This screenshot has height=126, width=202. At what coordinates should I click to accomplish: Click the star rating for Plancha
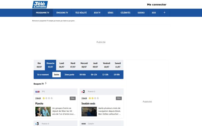coord(48,98)
